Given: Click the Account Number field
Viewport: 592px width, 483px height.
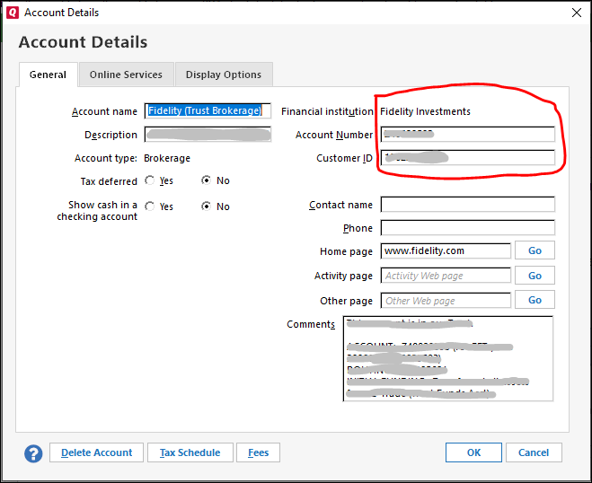Looking at the screenshot, I should (x=468, y=135).
